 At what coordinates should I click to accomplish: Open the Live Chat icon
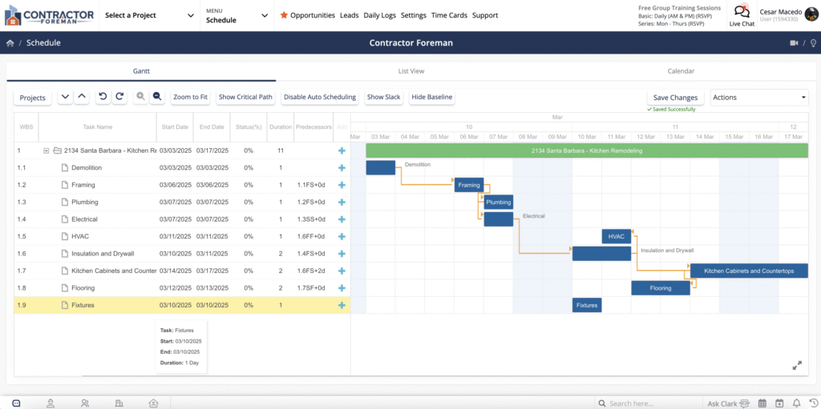[x=742, y=11]
